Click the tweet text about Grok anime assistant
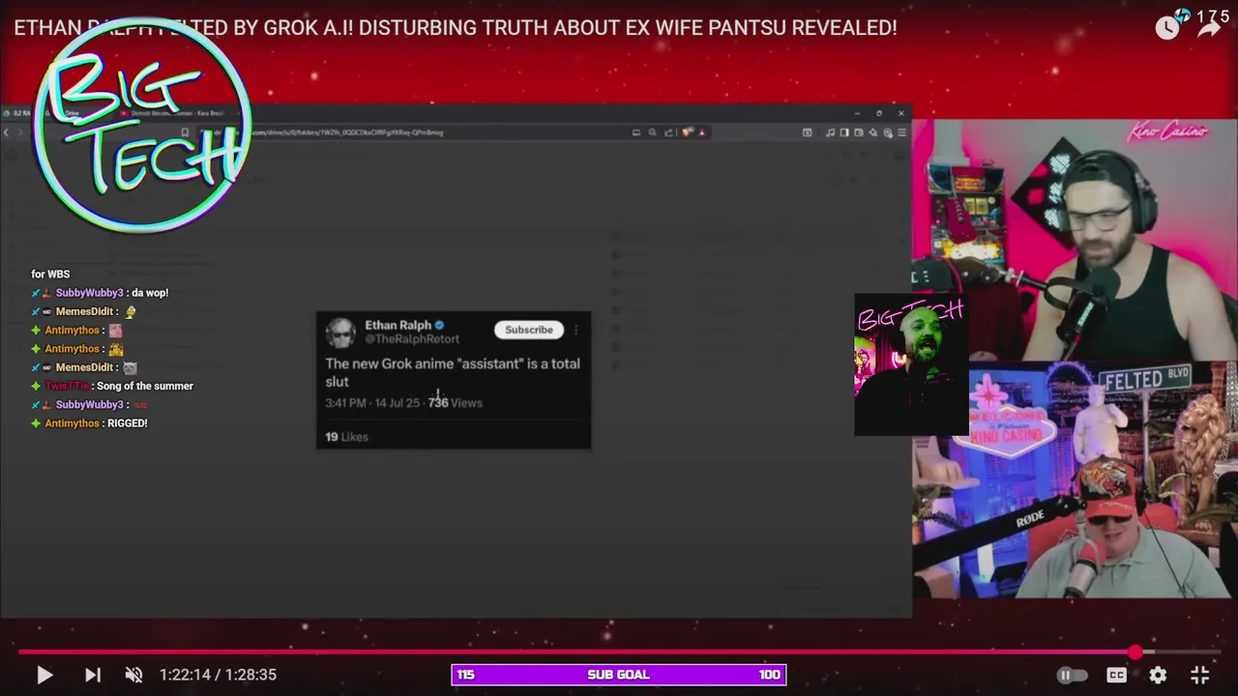 [453, 372]
